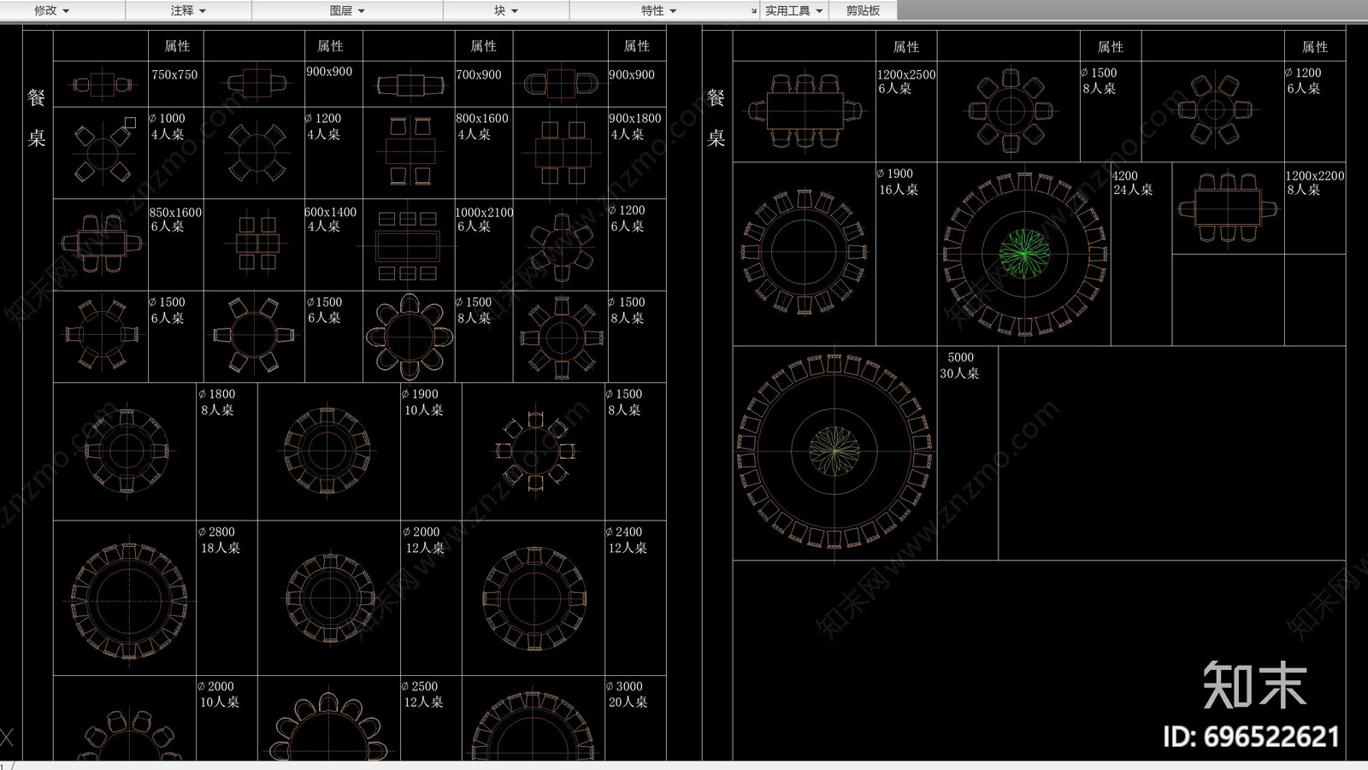Select the 750x750 table drawing
The image size is (1368, 770).
(102, 85)
